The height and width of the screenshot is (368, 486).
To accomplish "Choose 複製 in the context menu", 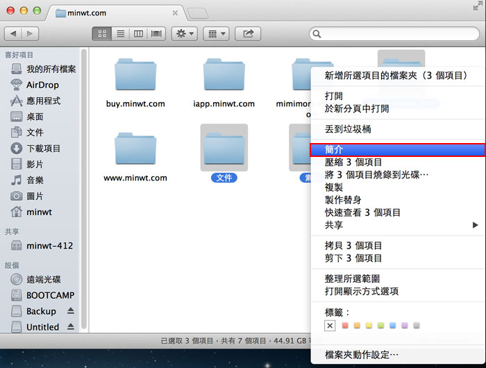I will pos(398,187).
